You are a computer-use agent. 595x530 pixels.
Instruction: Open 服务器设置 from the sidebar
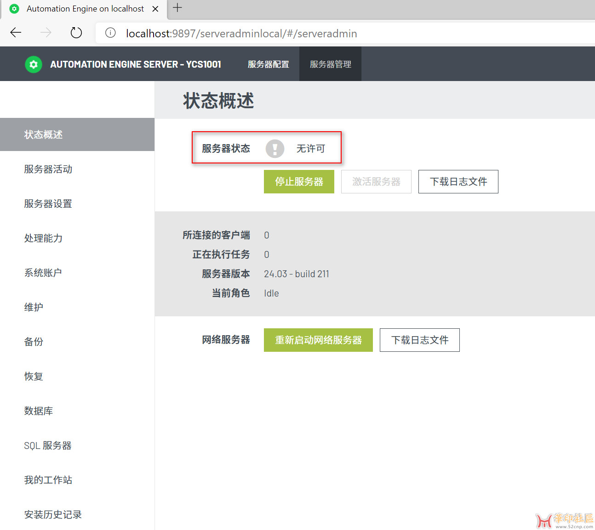(x=48, y=204)
